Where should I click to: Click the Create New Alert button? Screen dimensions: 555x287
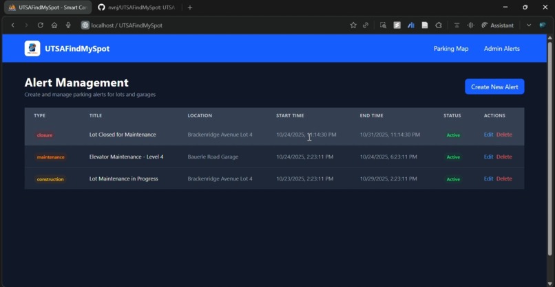494,87
